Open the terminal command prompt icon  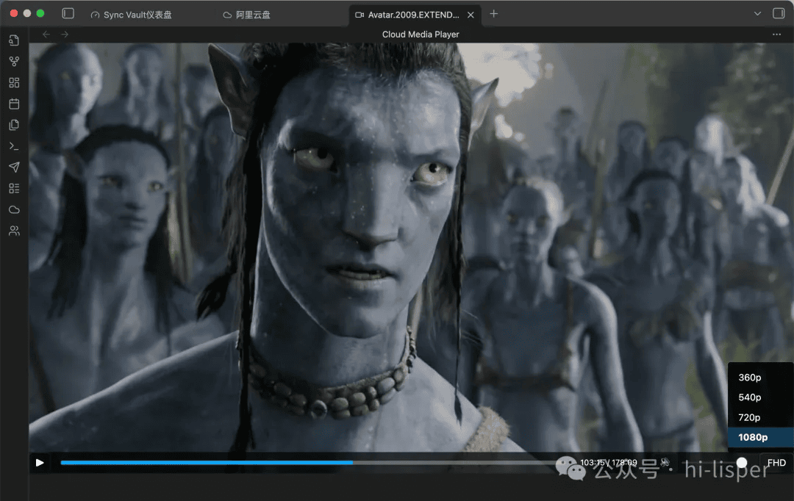tap(14, 146)
